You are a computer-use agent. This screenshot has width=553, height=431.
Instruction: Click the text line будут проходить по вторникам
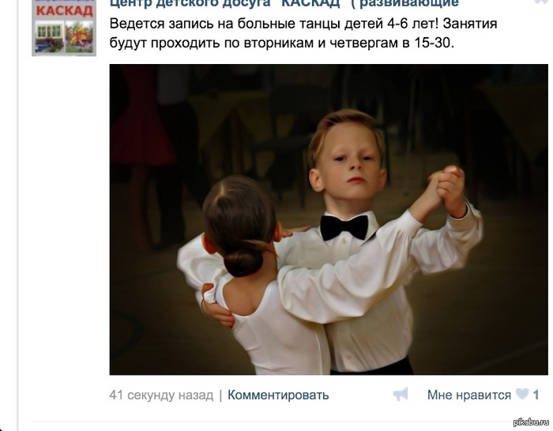point(282,43)
